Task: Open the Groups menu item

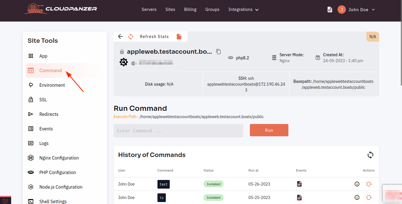Action: (x=212, y=10)
